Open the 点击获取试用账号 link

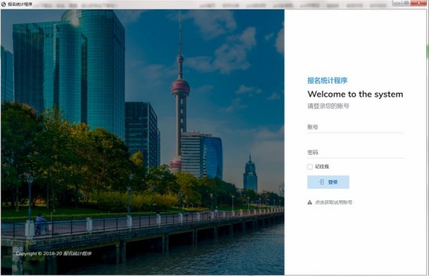click(333, 202)
